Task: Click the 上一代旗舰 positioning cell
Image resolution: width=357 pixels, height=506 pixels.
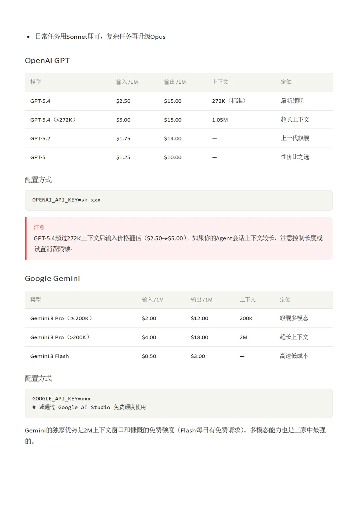Action: tap(295, 138)
